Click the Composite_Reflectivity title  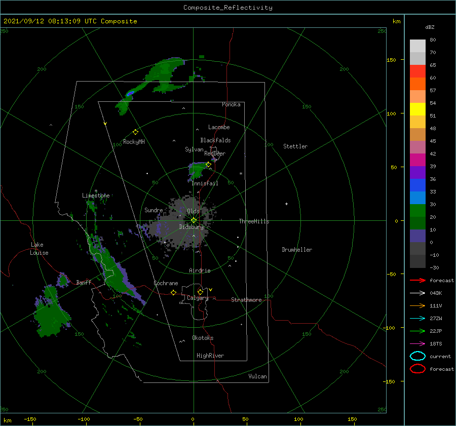click(228, 8)
